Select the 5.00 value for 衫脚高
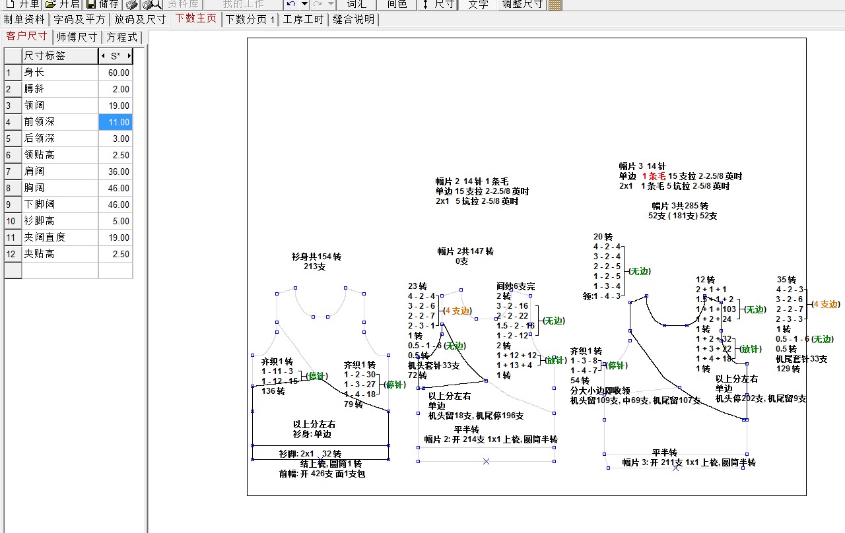Viewport: 845px width, 533px height. point(116,221)
